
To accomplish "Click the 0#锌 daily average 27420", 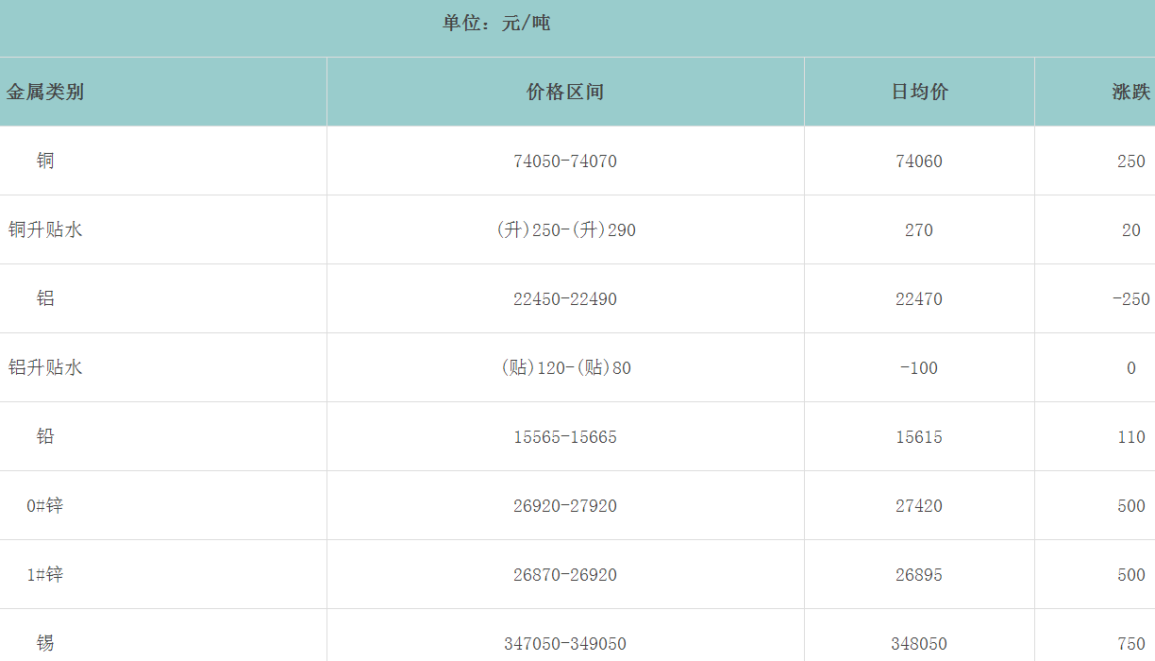I will point(919,506).
